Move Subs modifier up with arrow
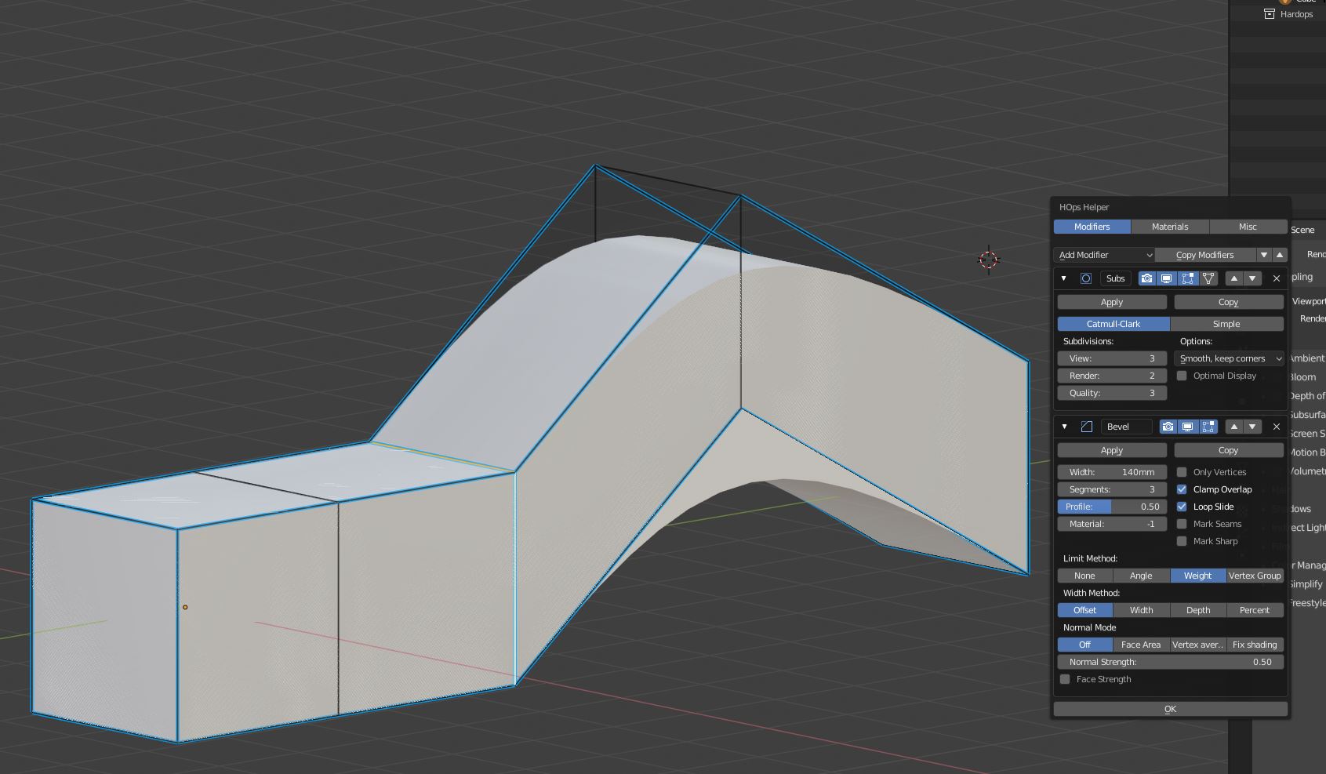The width and height of the screenshot is (1326, 774). pos(1234,278)
